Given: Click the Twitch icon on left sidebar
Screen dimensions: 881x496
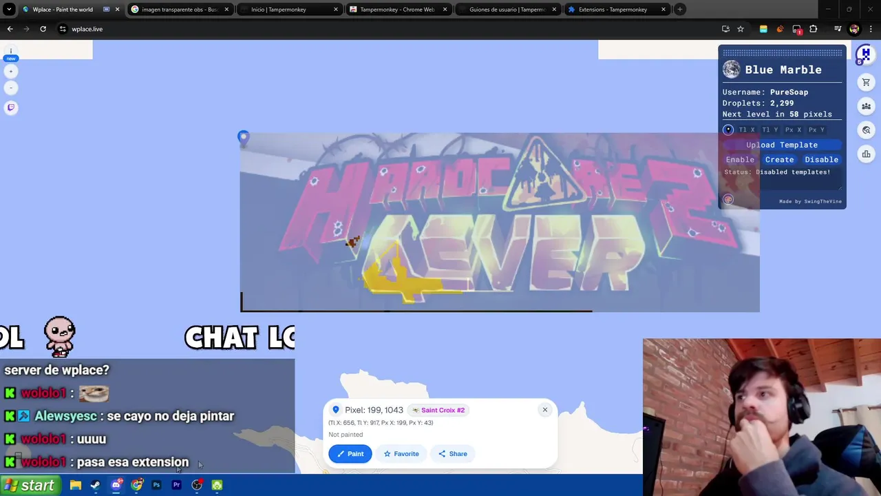Looking at the screenshot, I should coord(10,107).
